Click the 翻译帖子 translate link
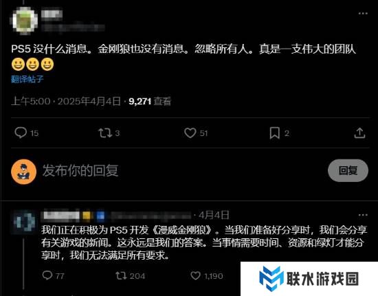Viewport: 378px width, 296px height. [x=27, y=79]
